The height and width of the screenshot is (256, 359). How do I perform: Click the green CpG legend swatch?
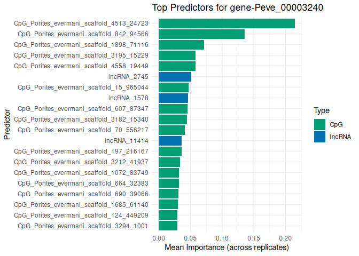click(320, 124)
